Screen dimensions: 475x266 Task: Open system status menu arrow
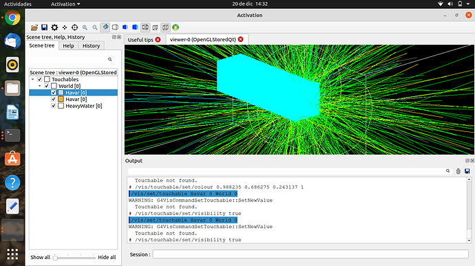click(x=468, y=4)
